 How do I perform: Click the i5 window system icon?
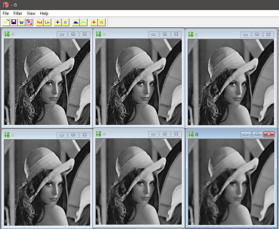pyautogui.click(x=191, y=134)
